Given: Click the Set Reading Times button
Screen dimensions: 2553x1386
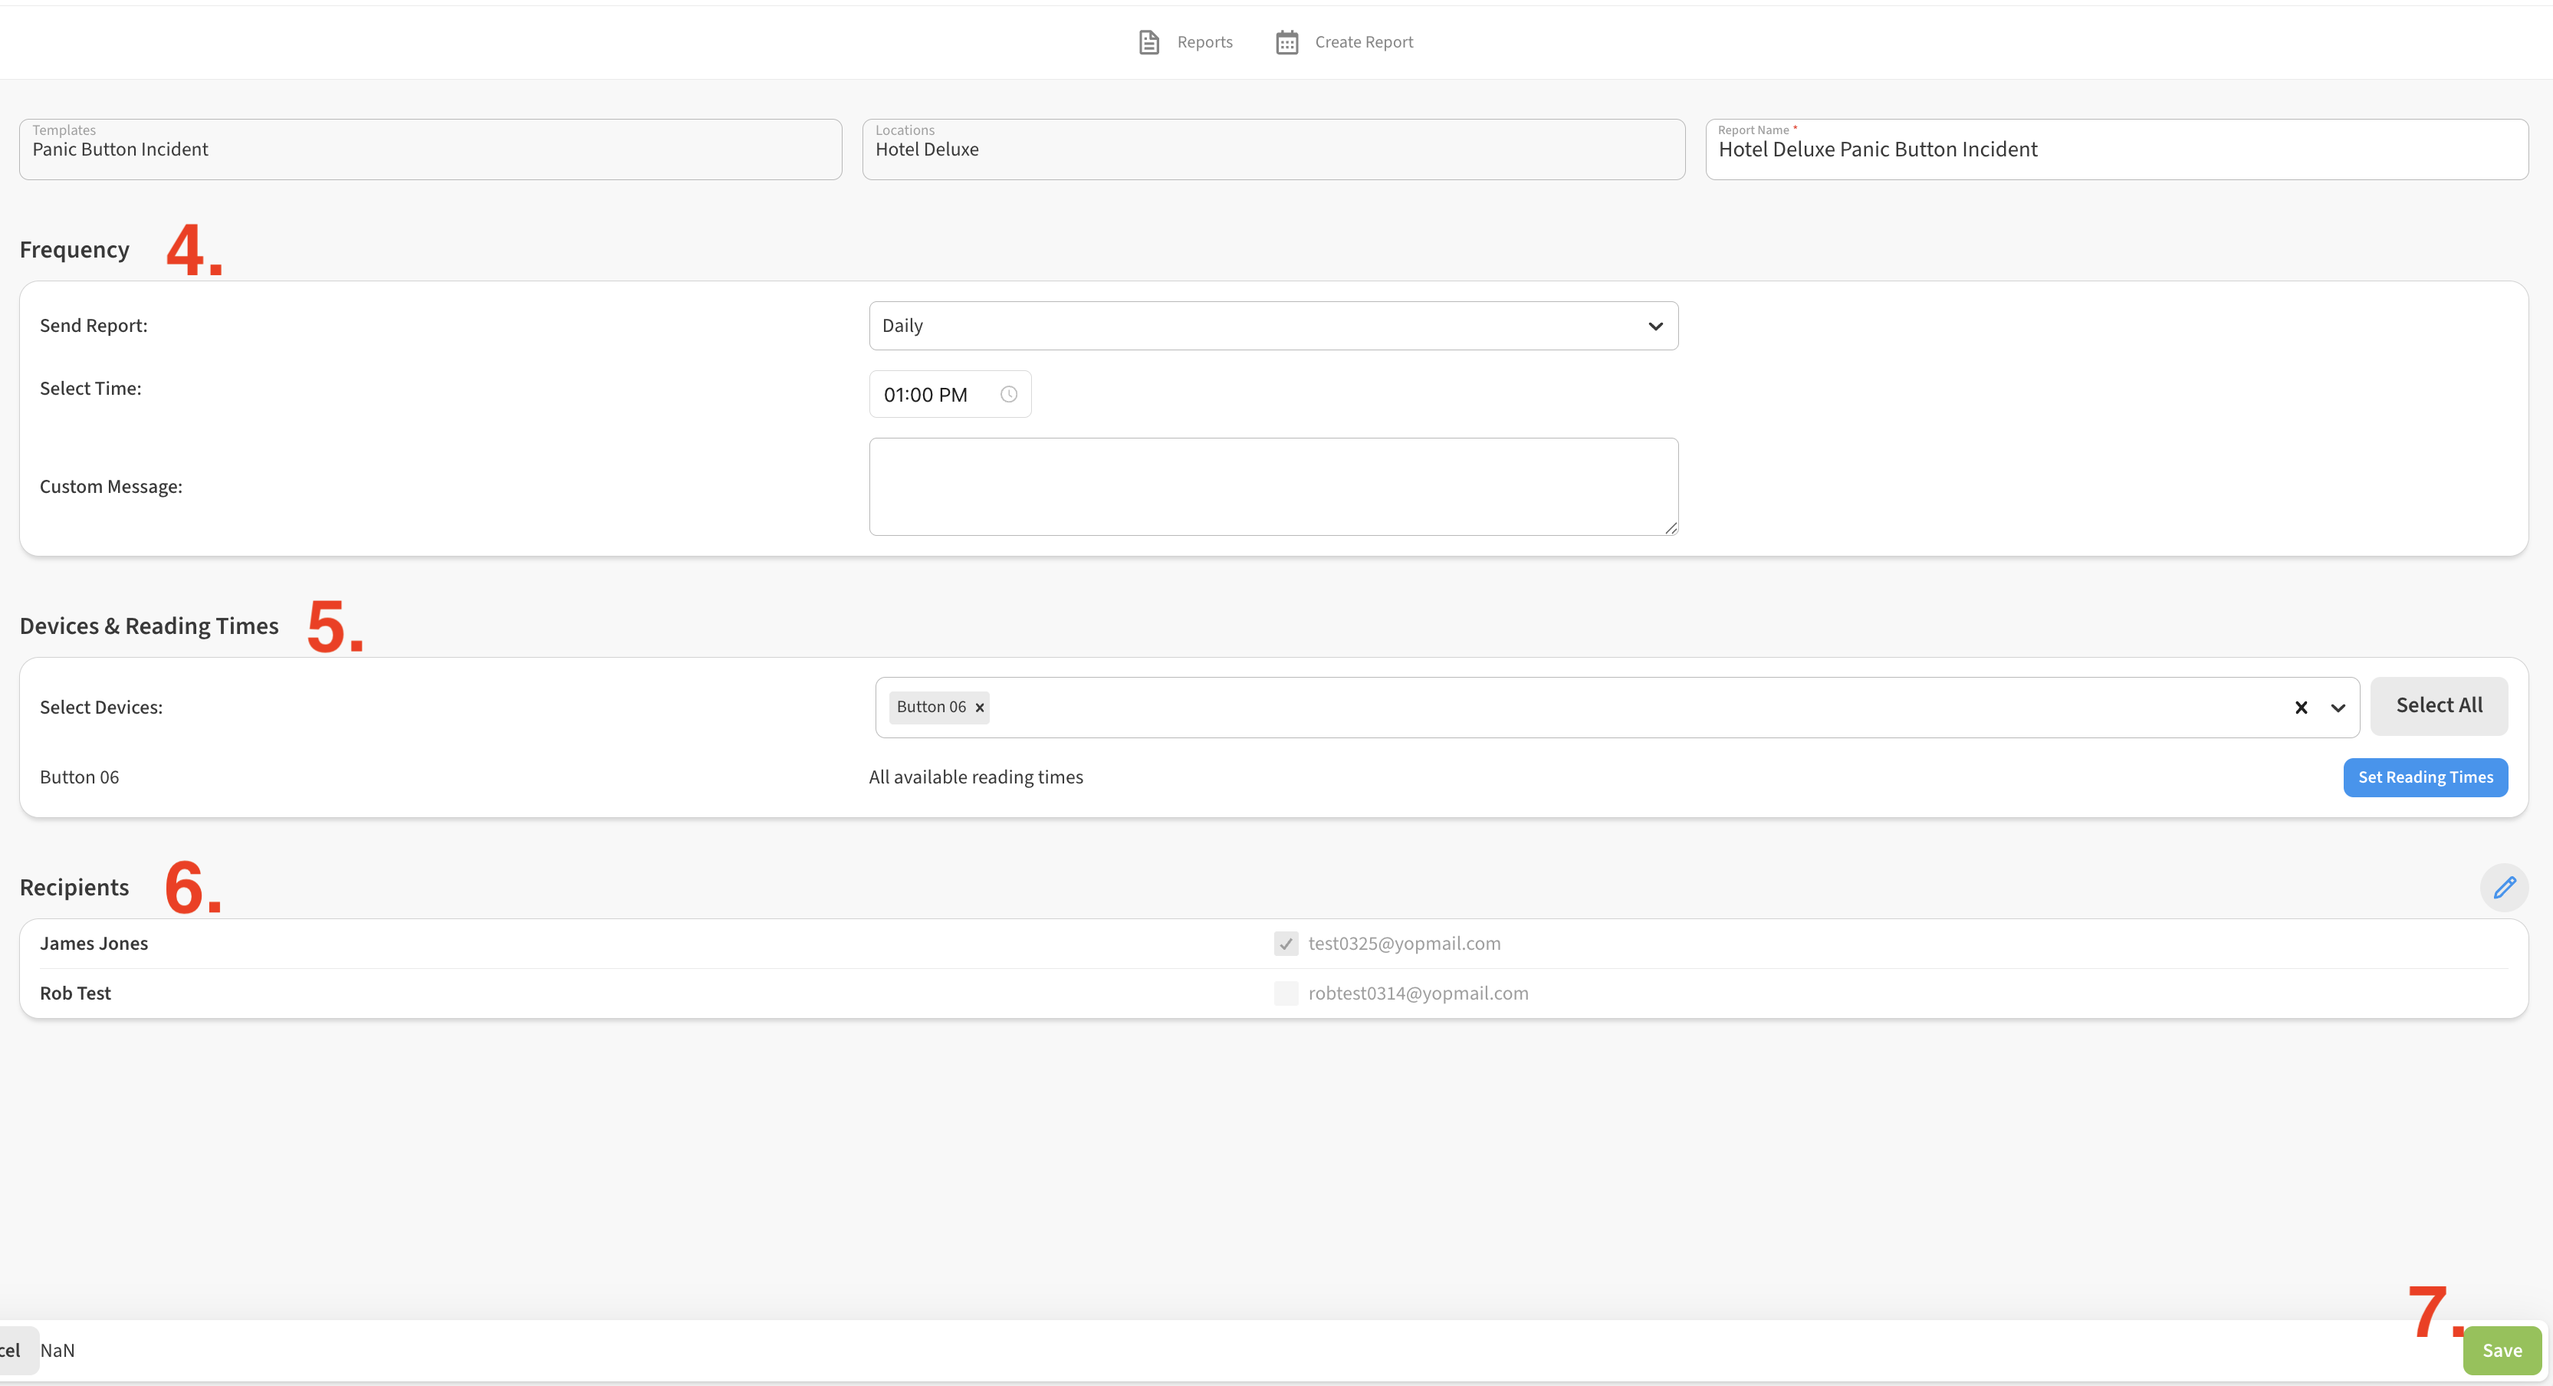Looking at the screenshot, I should tap(2424, 777).
